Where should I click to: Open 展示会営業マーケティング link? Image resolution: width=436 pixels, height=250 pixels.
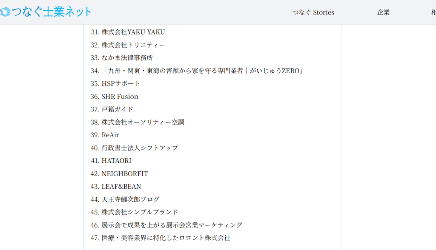(x=172, y=225)
